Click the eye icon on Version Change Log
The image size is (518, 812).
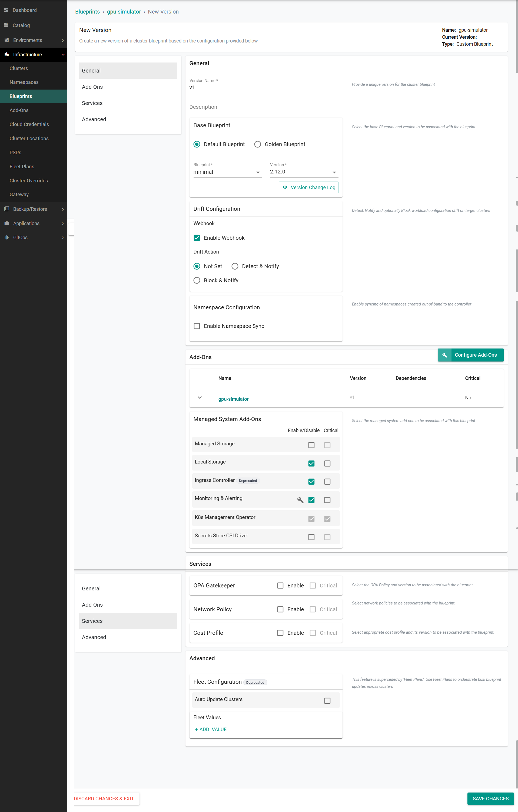pos(285,187)
